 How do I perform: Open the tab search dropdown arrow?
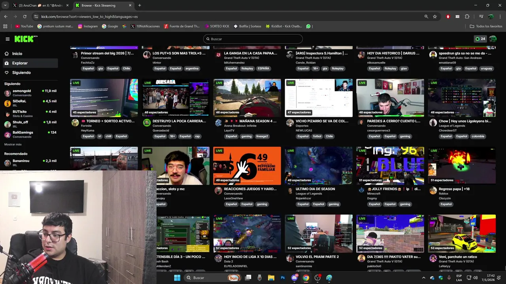(5, 6)
